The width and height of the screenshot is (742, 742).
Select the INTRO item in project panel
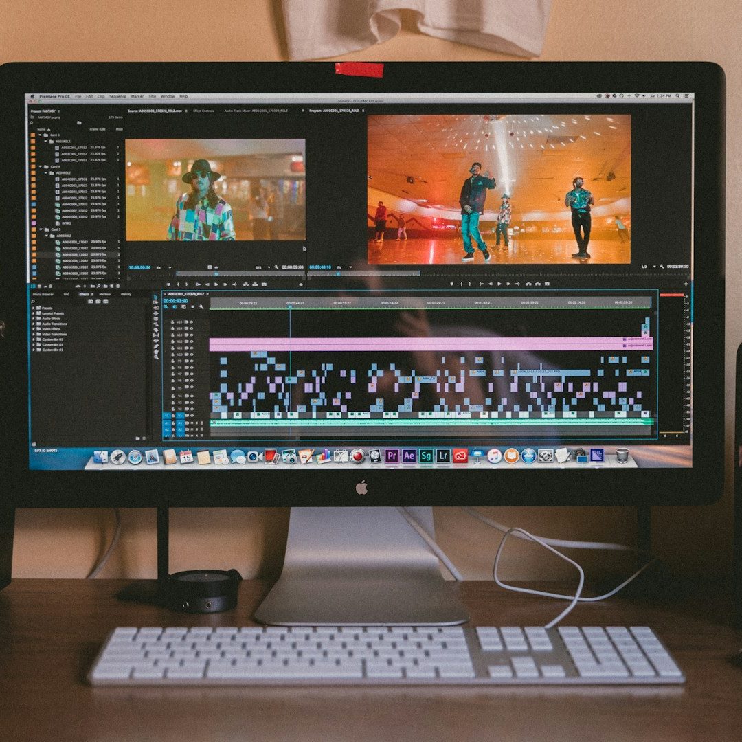coord(66,223)
